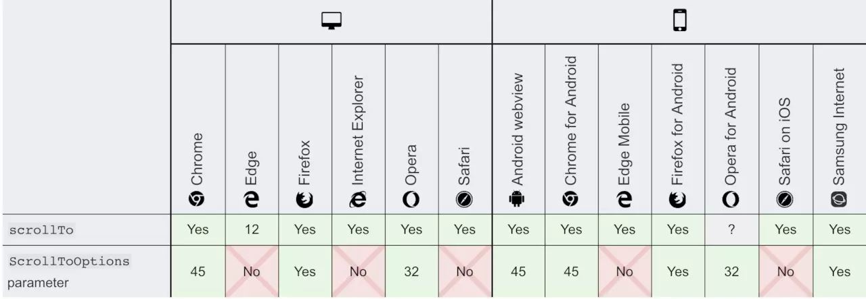Click the Firefox for Android column header

coord(678,128)
